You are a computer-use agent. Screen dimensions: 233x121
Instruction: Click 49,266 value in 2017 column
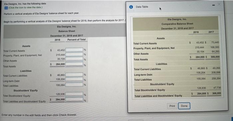[x=216, y=68]
